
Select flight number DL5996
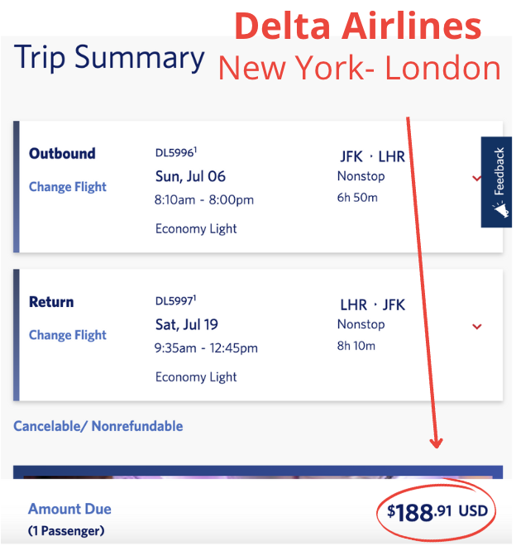point(174,153)
